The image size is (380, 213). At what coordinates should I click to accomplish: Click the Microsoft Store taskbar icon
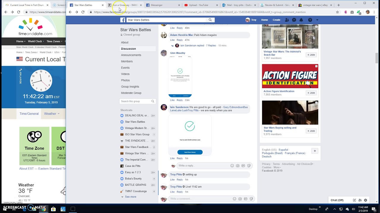(x=53, y=209)
